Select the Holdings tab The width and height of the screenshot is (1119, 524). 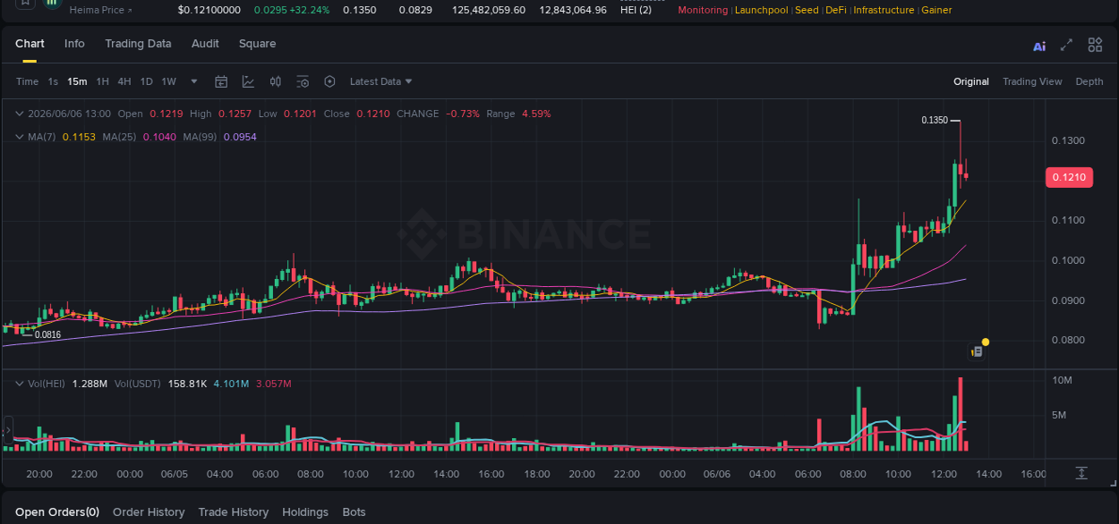tap(305, 512)
